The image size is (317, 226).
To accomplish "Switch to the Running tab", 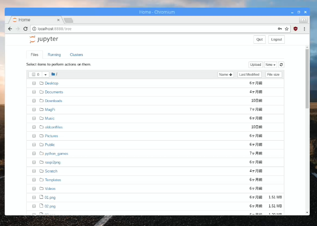I will (x=54, y=54).
